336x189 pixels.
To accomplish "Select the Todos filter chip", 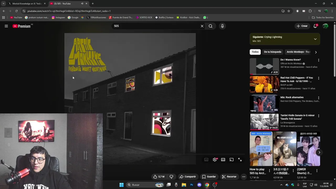I will point(255,52).
